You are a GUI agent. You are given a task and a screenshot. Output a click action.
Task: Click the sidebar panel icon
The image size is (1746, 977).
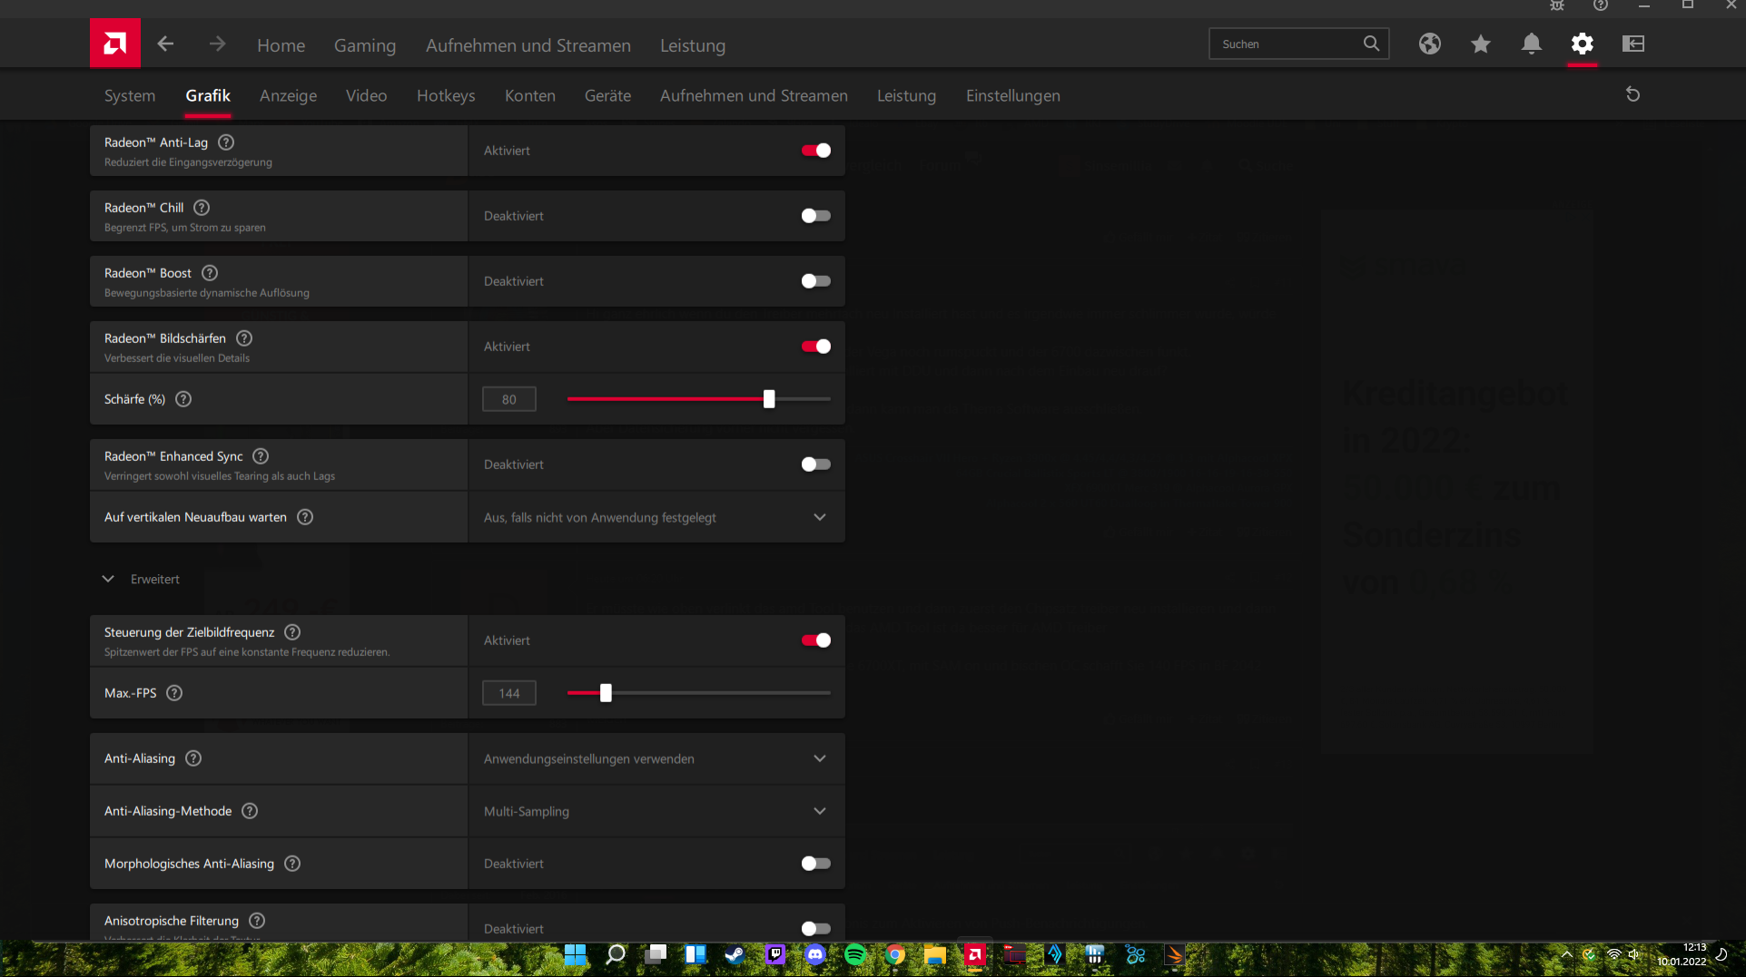point(1633,44)
